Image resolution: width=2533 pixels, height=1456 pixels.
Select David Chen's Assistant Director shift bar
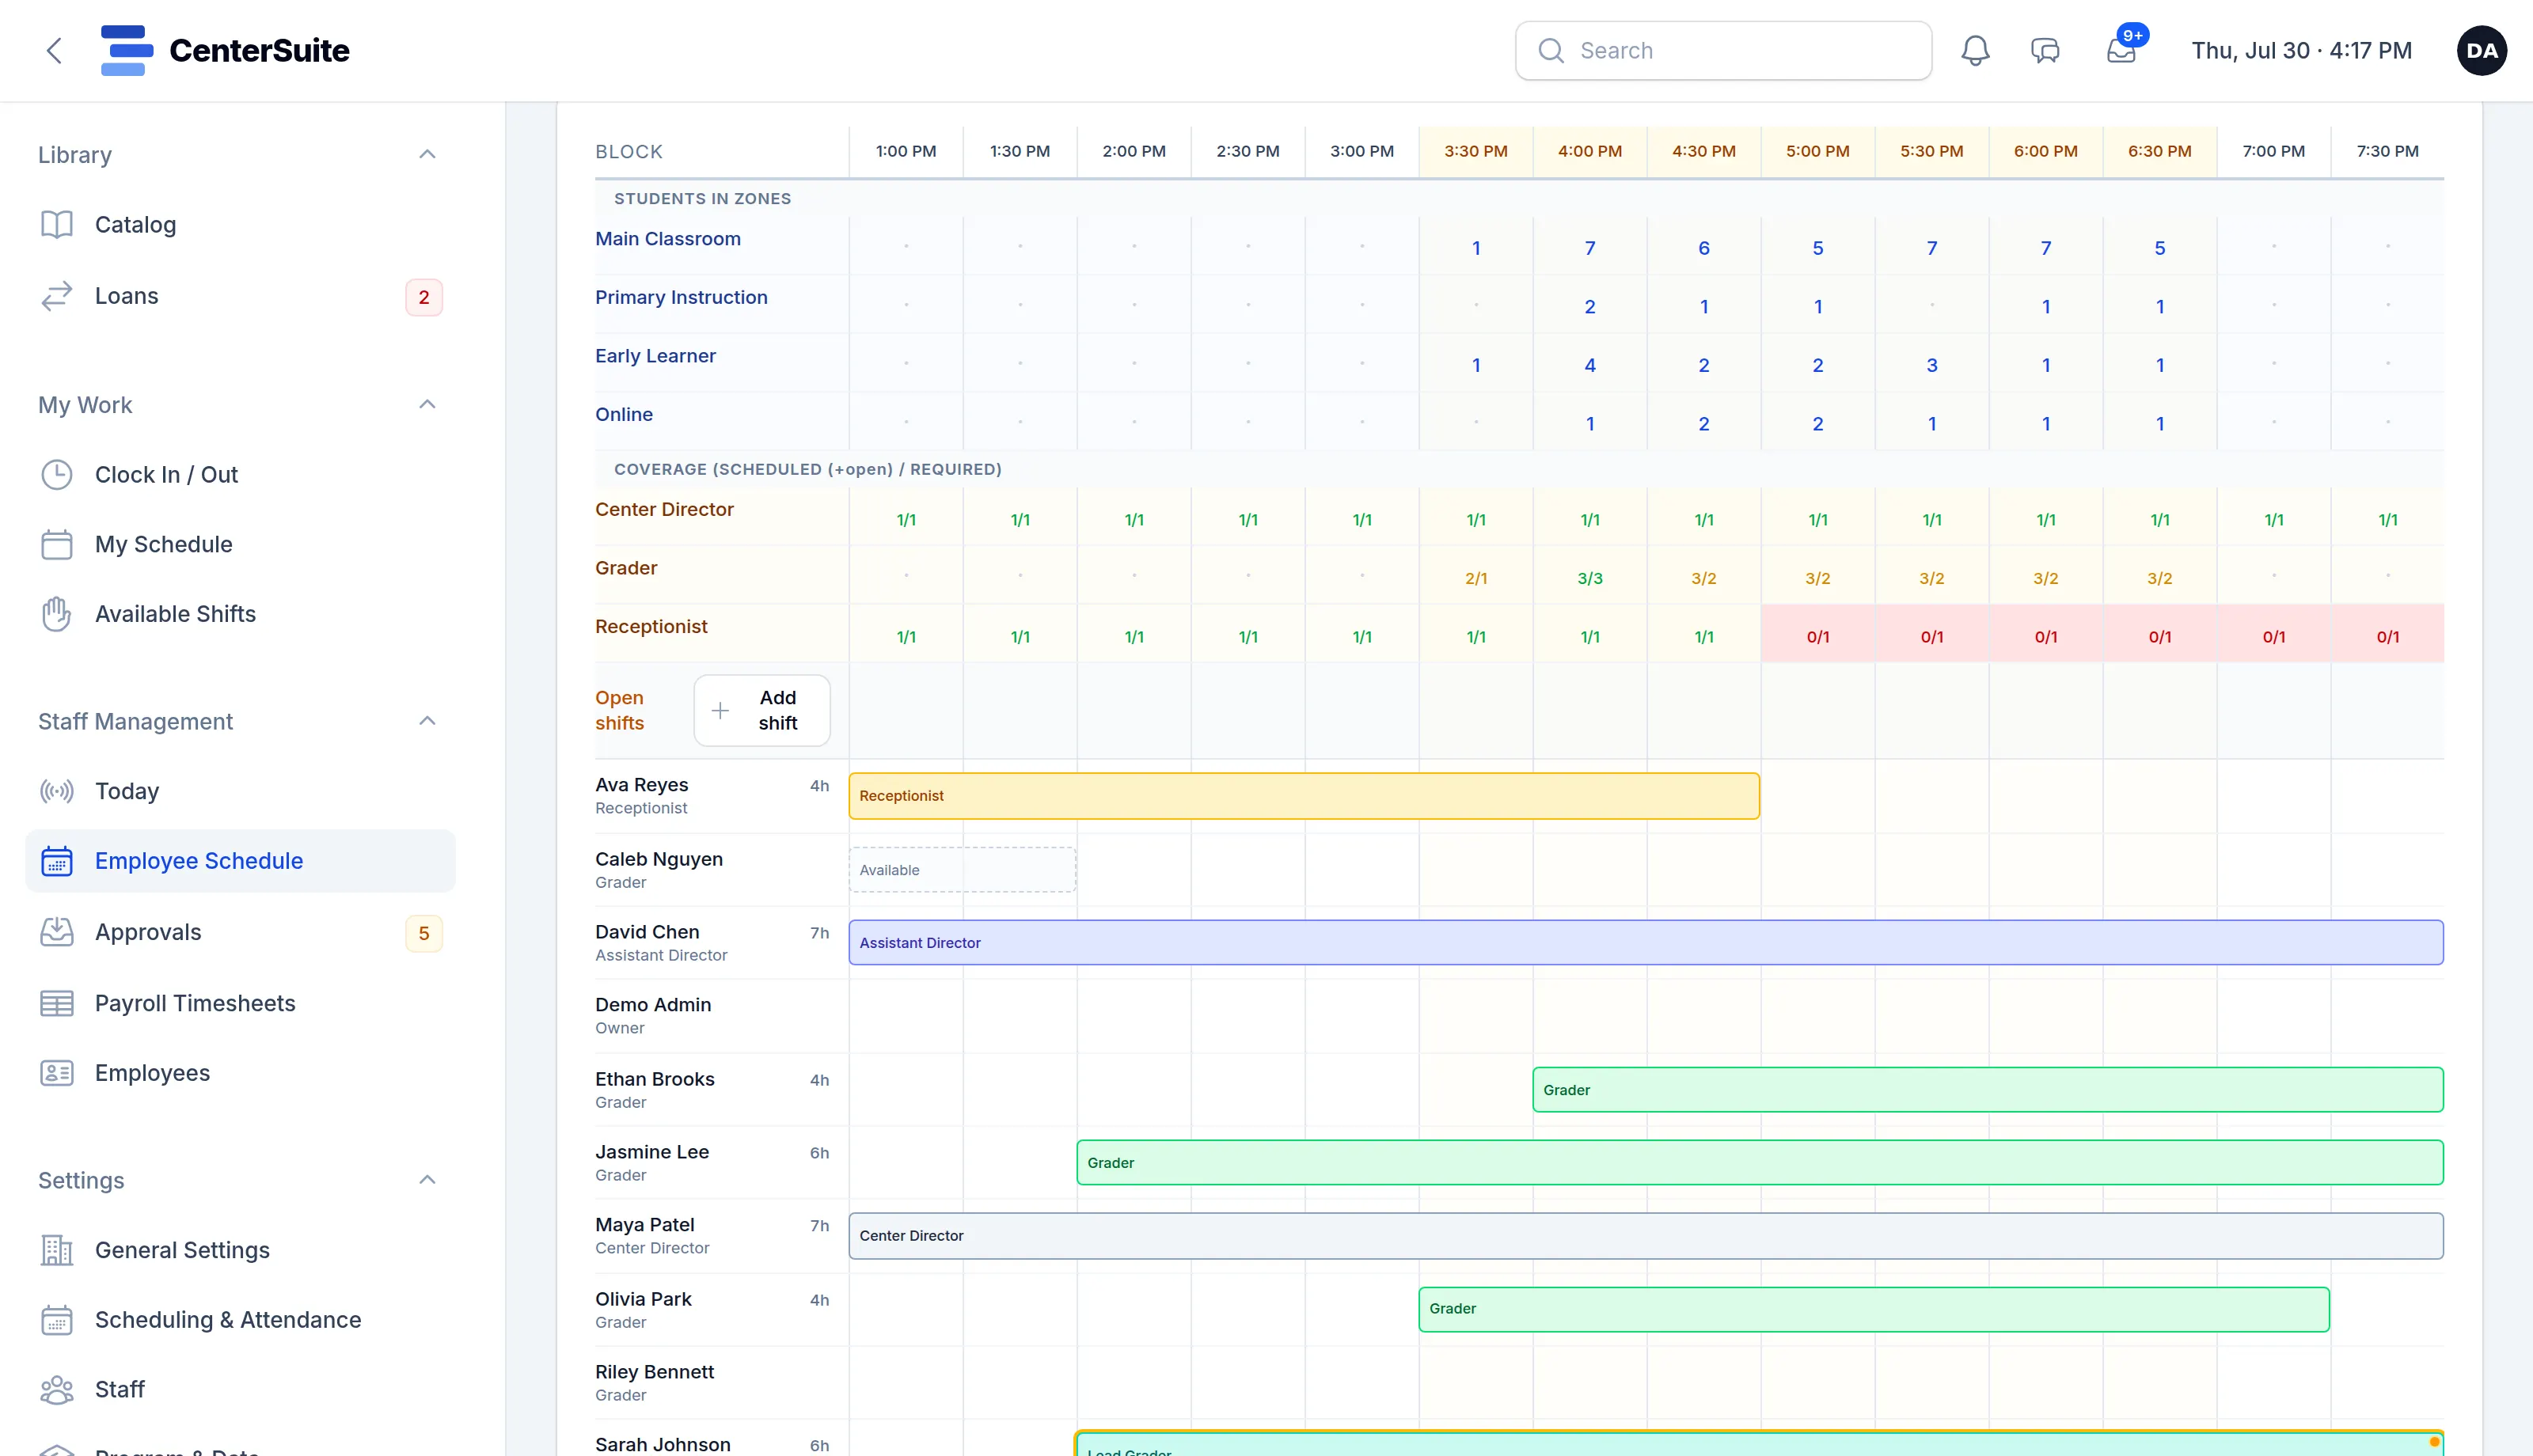tap(1646, 943)
